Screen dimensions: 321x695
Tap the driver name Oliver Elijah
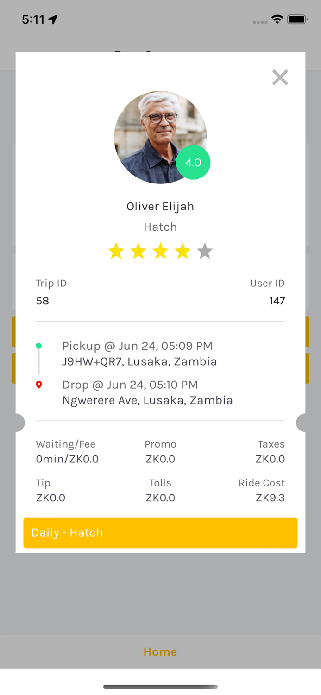(160, 206)
